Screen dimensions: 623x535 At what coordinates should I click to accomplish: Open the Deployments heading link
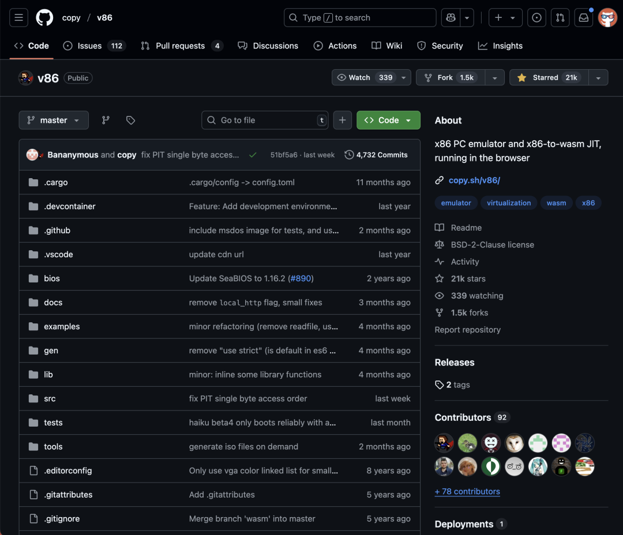(x=471, y=524)
